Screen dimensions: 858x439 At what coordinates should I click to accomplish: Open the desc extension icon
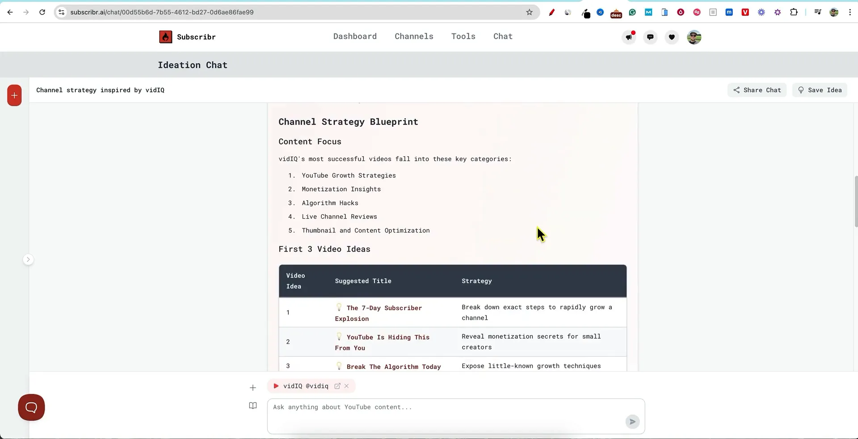(616, 13)
